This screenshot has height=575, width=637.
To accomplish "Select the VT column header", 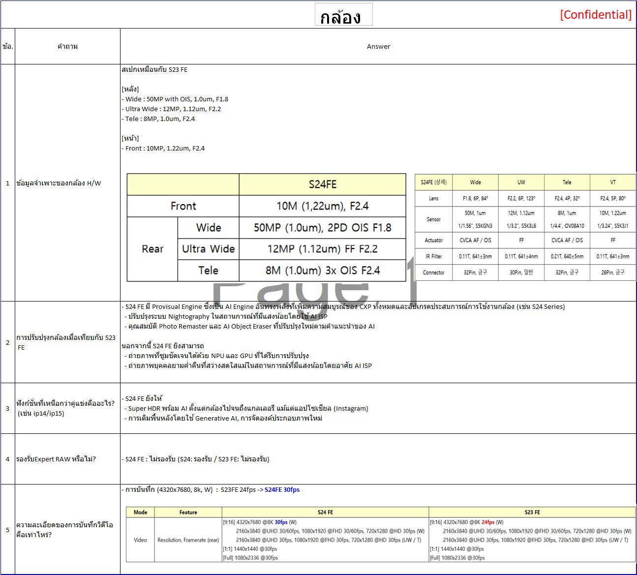I will (x=613, y=182).
